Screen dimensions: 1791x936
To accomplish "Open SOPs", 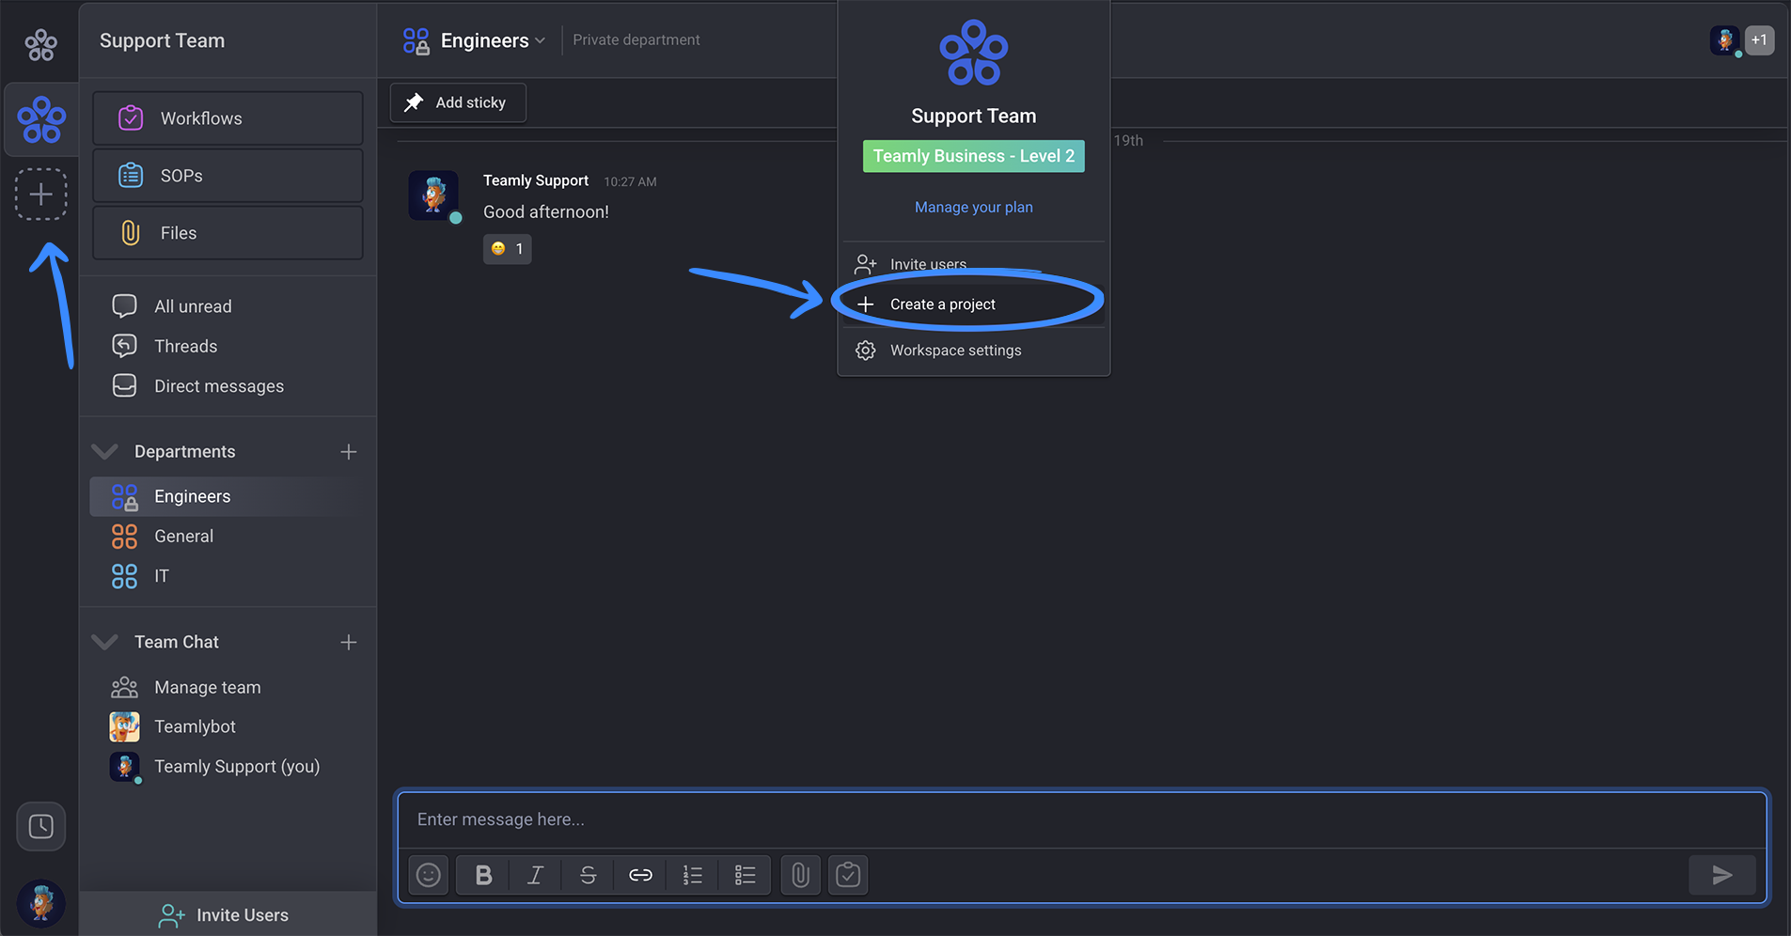I will point(228,176).
